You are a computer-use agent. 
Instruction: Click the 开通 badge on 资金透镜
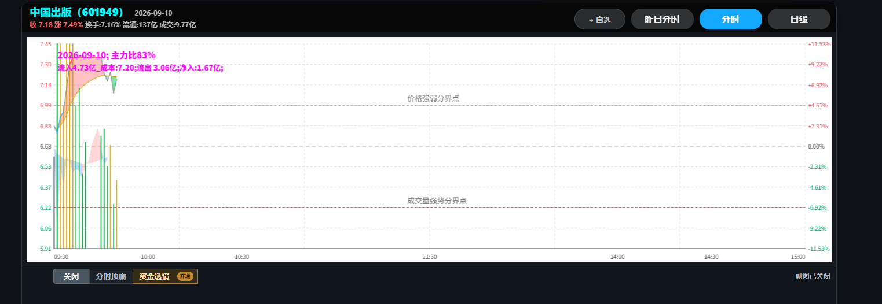click(x=185, y=276)
